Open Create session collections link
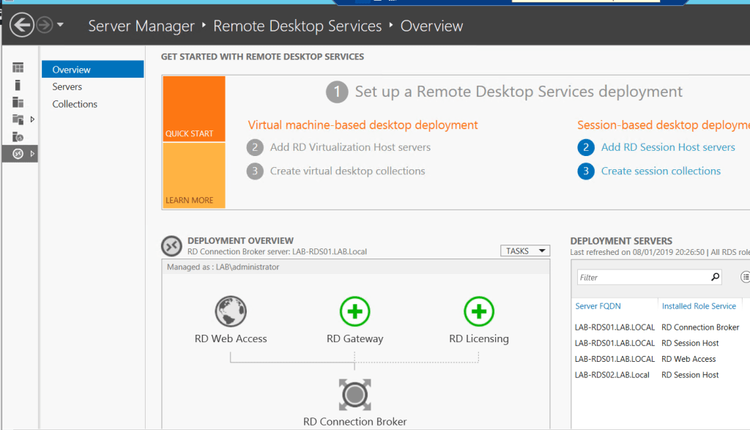The width and height of the screenshot is (750, 430). [661, 171]
